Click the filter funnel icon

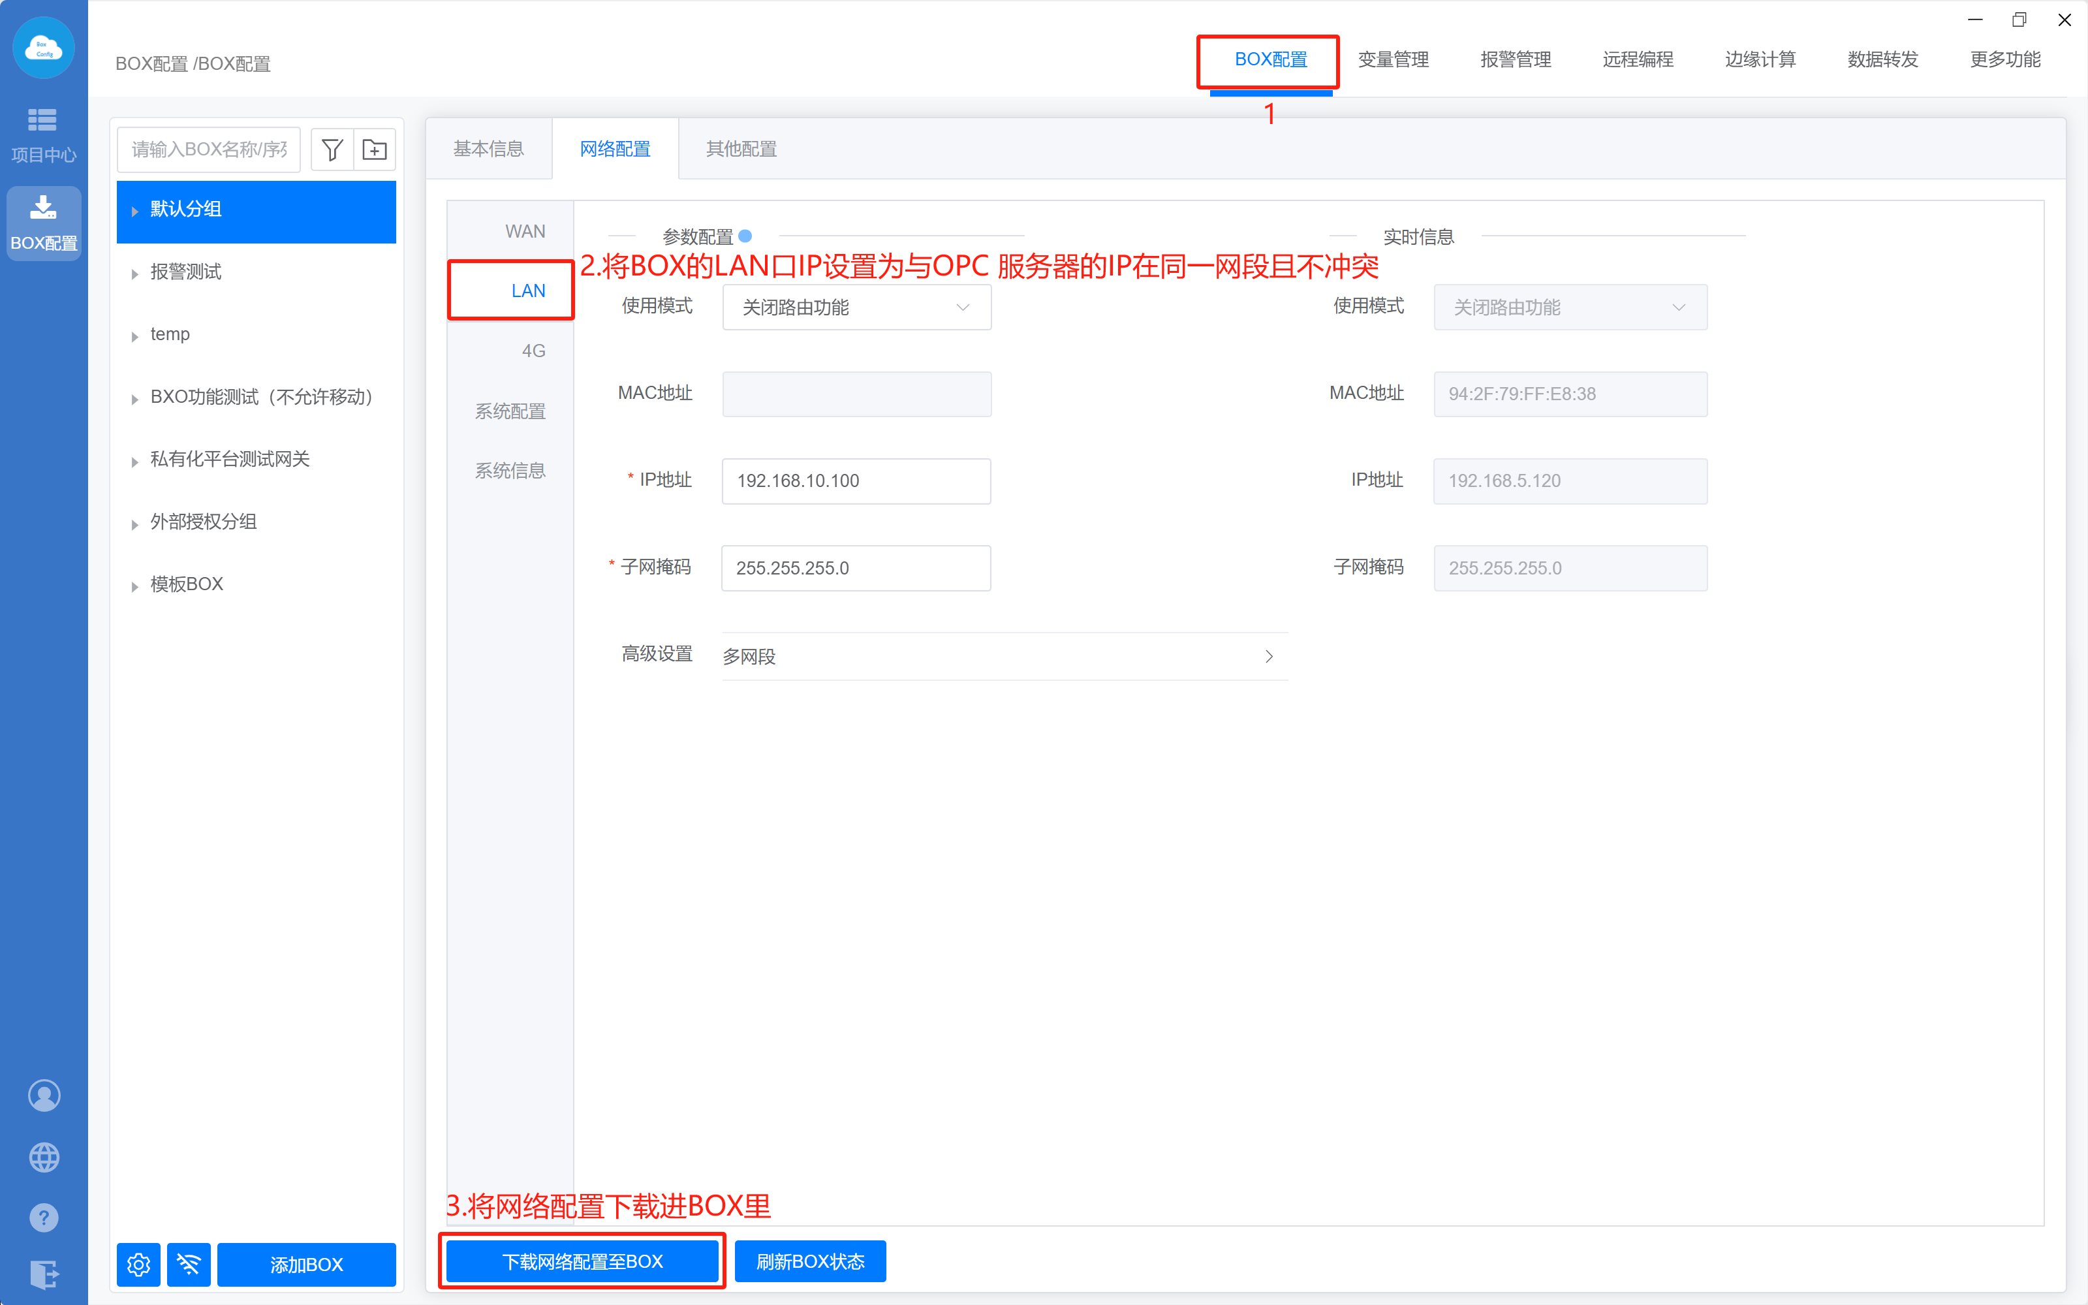332,149
